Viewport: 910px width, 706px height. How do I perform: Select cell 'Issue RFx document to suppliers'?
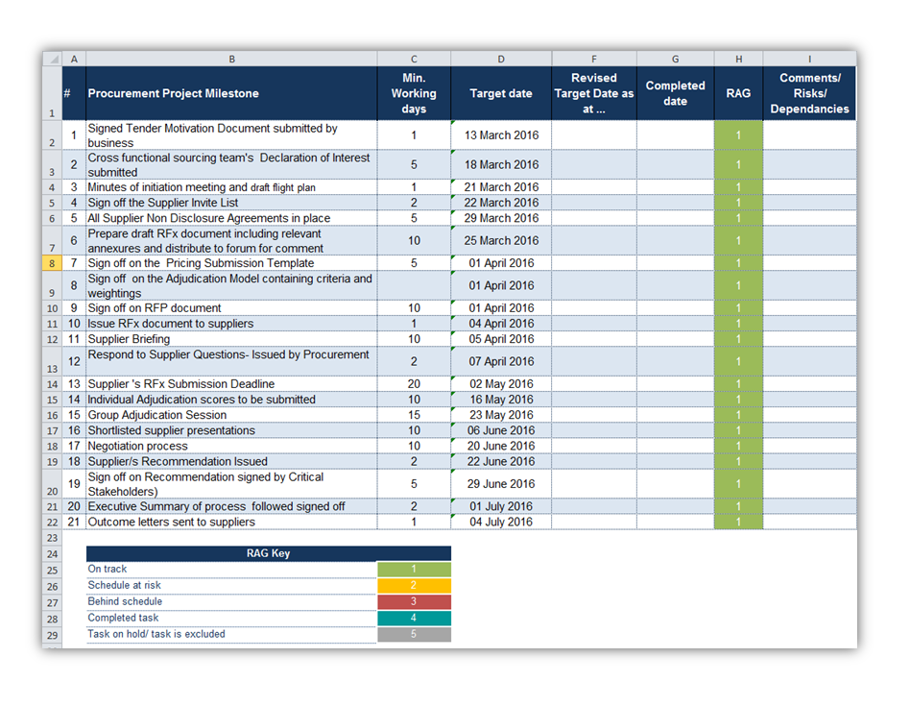click(231, 324)
